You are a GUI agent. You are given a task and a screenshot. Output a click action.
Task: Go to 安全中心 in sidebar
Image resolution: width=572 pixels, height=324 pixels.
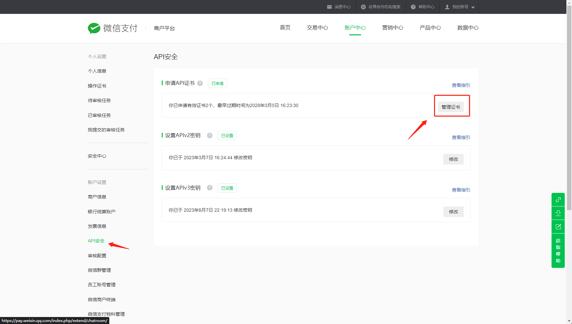tap(97, 156)
